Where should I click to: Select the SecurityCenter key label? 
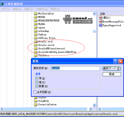pyautogui.click(x=48, y=104)
